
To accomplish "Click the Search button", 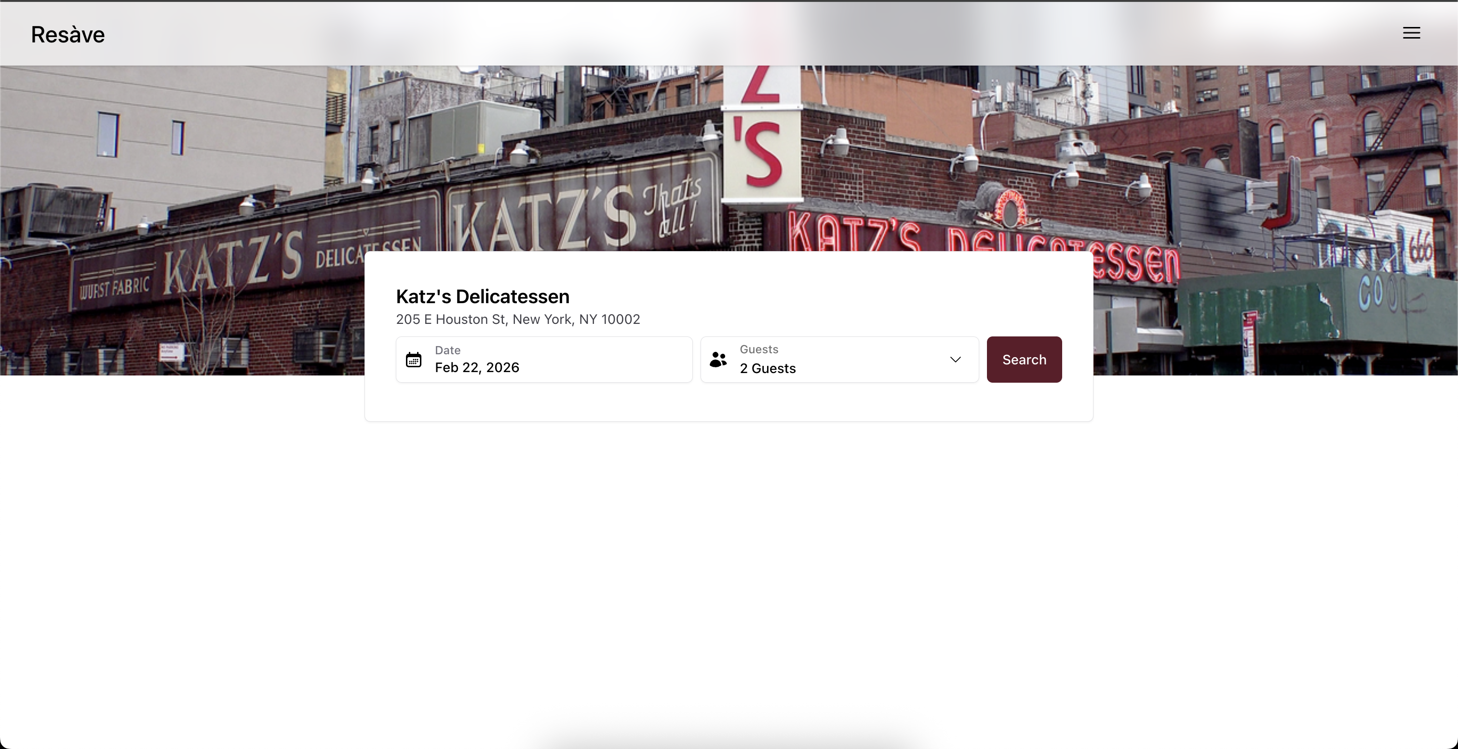I will (x=1024, y=359).
